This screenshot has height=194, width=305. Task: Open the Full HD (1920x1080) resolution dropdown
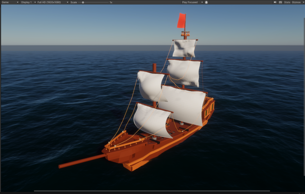pyautogui.click(x=52, y=2)
